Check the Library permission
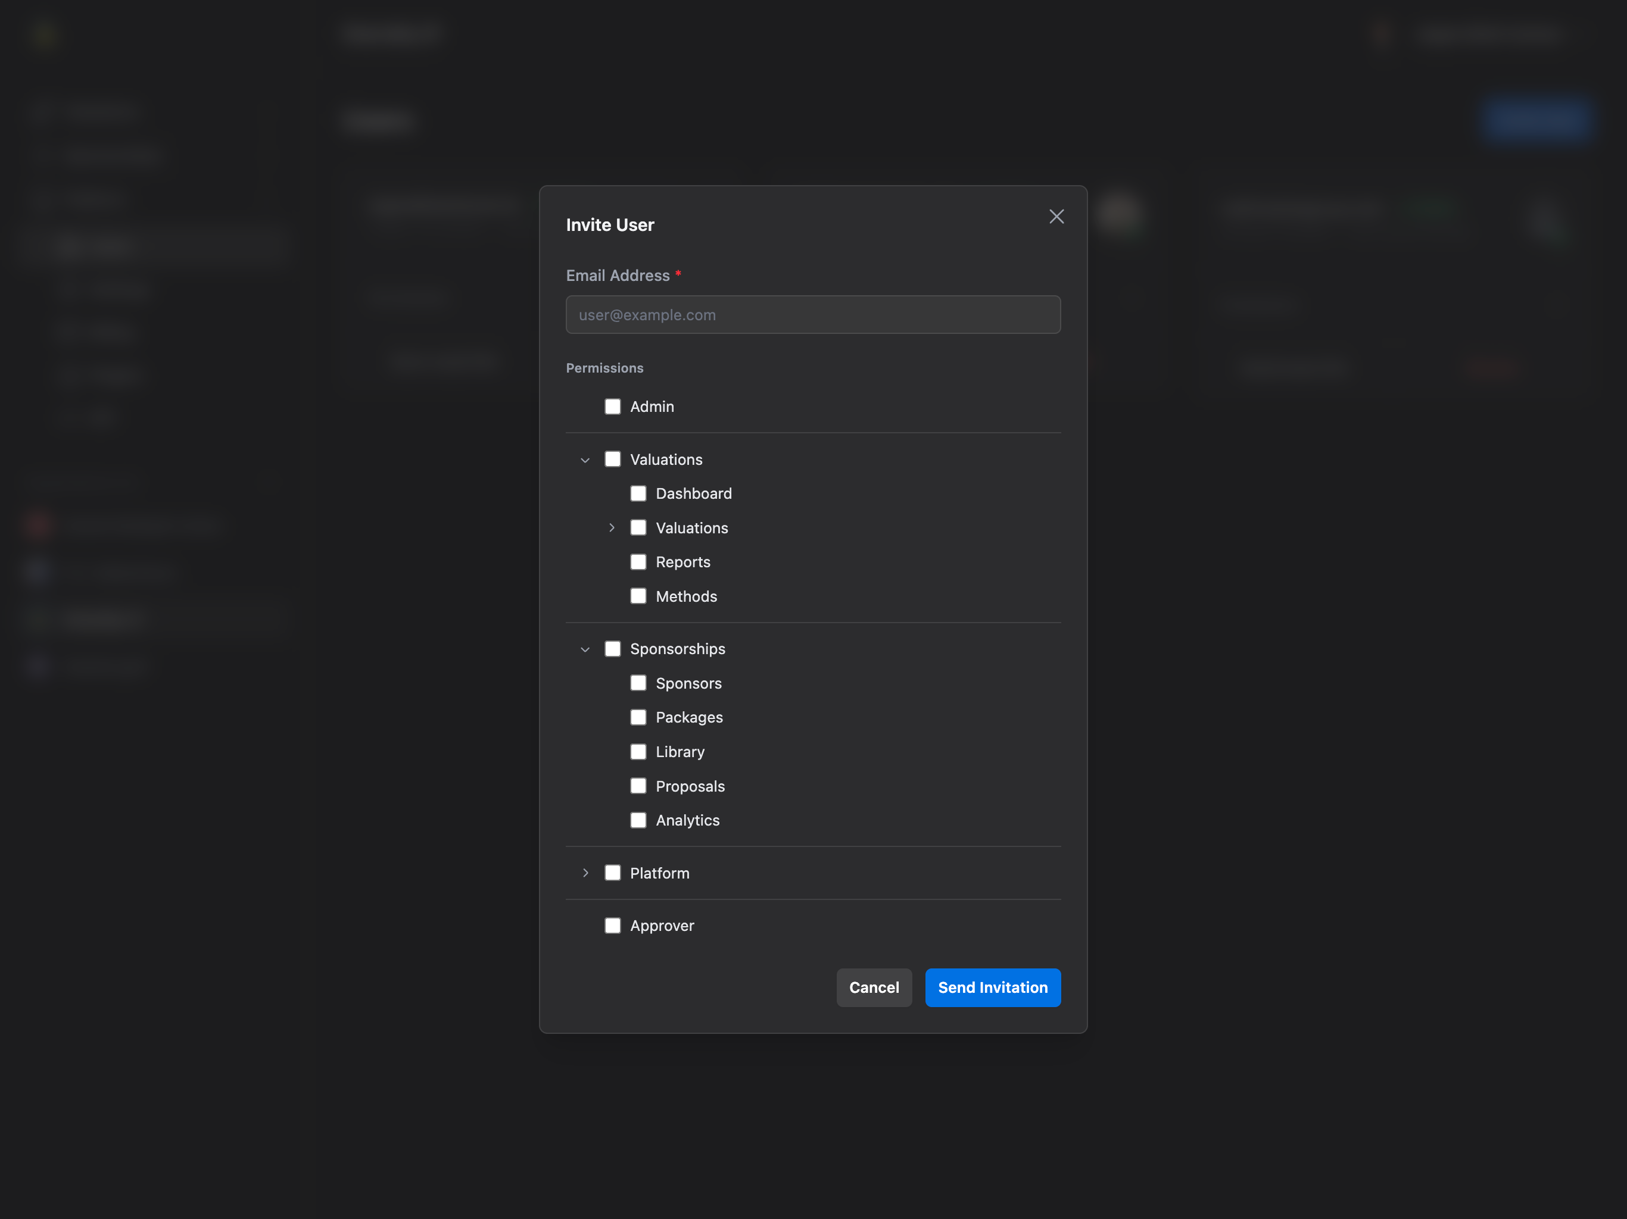Viewport: 1627px width, 1219px height. (638, 751)
